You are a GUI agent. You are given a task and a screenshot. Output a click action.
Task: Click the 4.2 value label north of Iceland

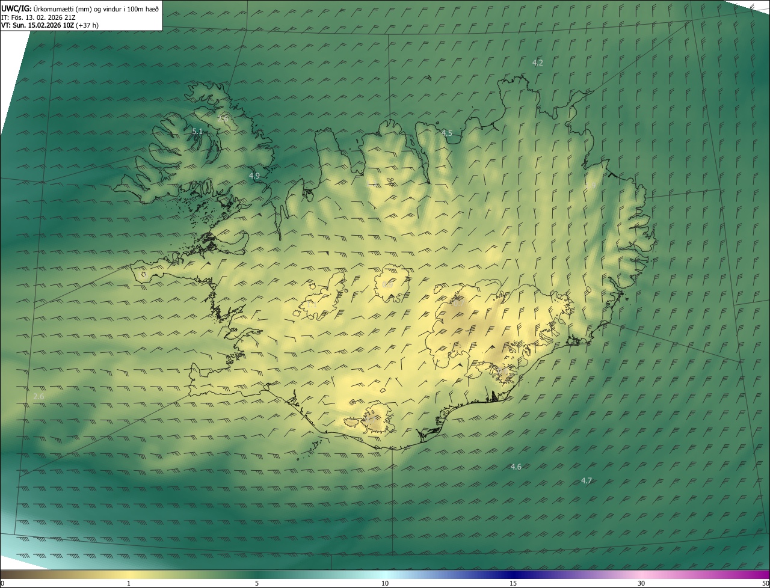tap(538, 63)
